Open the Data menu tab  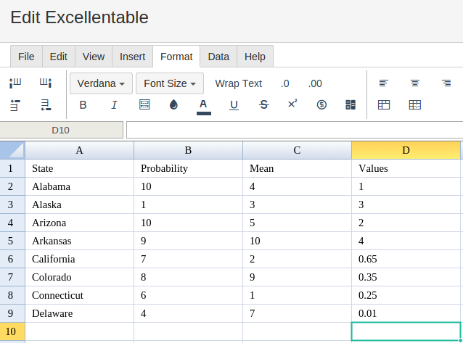(218, 57)
